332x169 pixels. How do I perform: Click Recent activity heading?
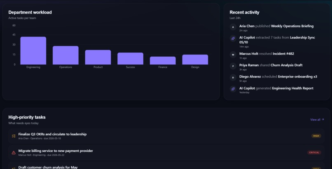[244, 12]
